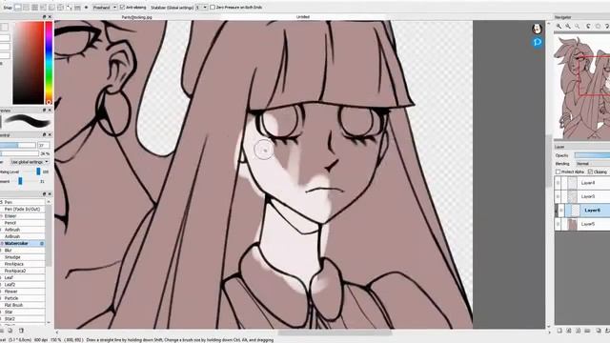Toggle the Clipping checkbox
610x343 pixels.
click(x=590, y=171)
